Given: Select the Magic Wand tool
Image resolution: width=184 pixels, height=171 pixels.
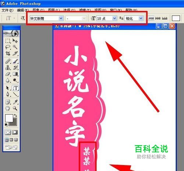Looking at the screenshot, I should click(15, 47).
